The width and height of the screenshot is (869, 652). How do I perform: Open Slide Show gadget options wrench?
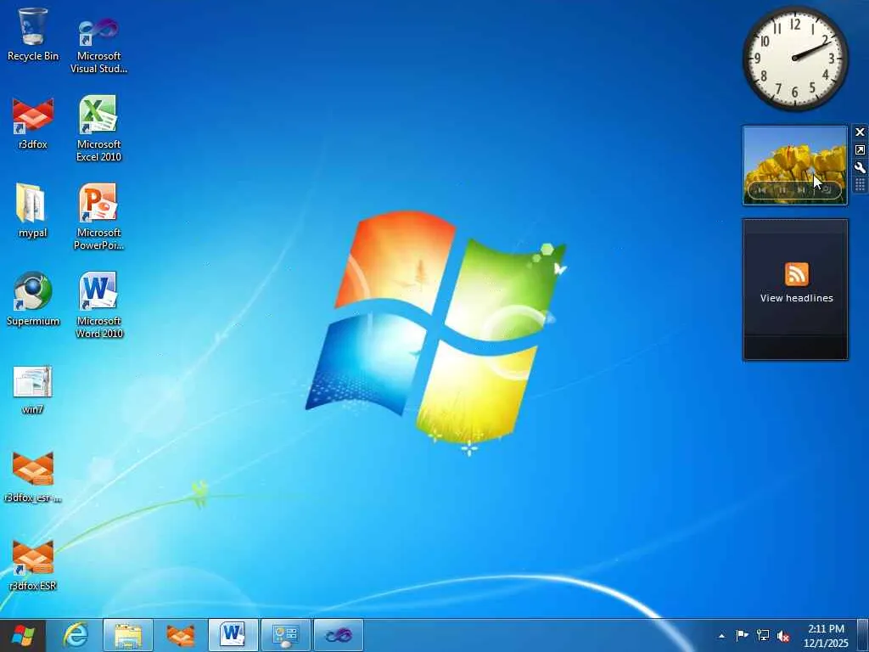coord(860,167)
